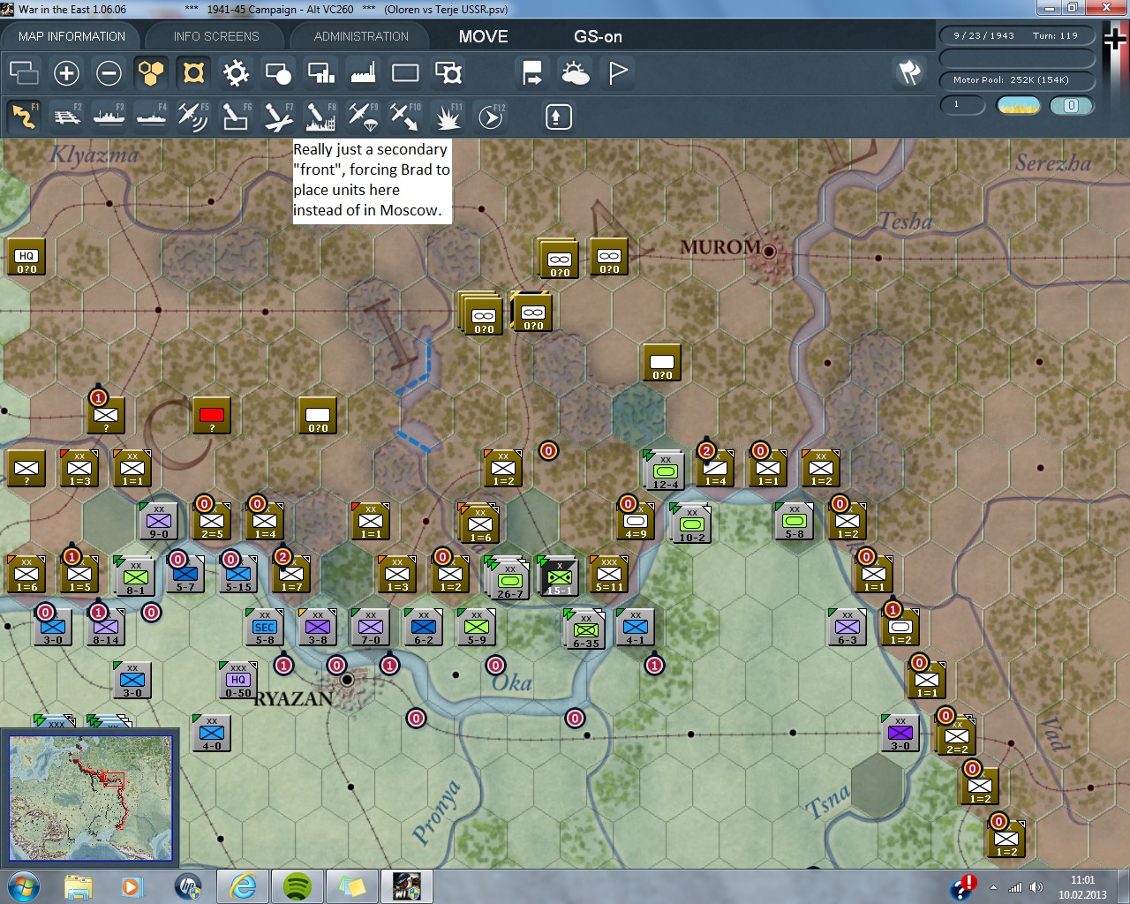
Task: Select Bomb City mode (F8)
Action: [x=320, y=117]
